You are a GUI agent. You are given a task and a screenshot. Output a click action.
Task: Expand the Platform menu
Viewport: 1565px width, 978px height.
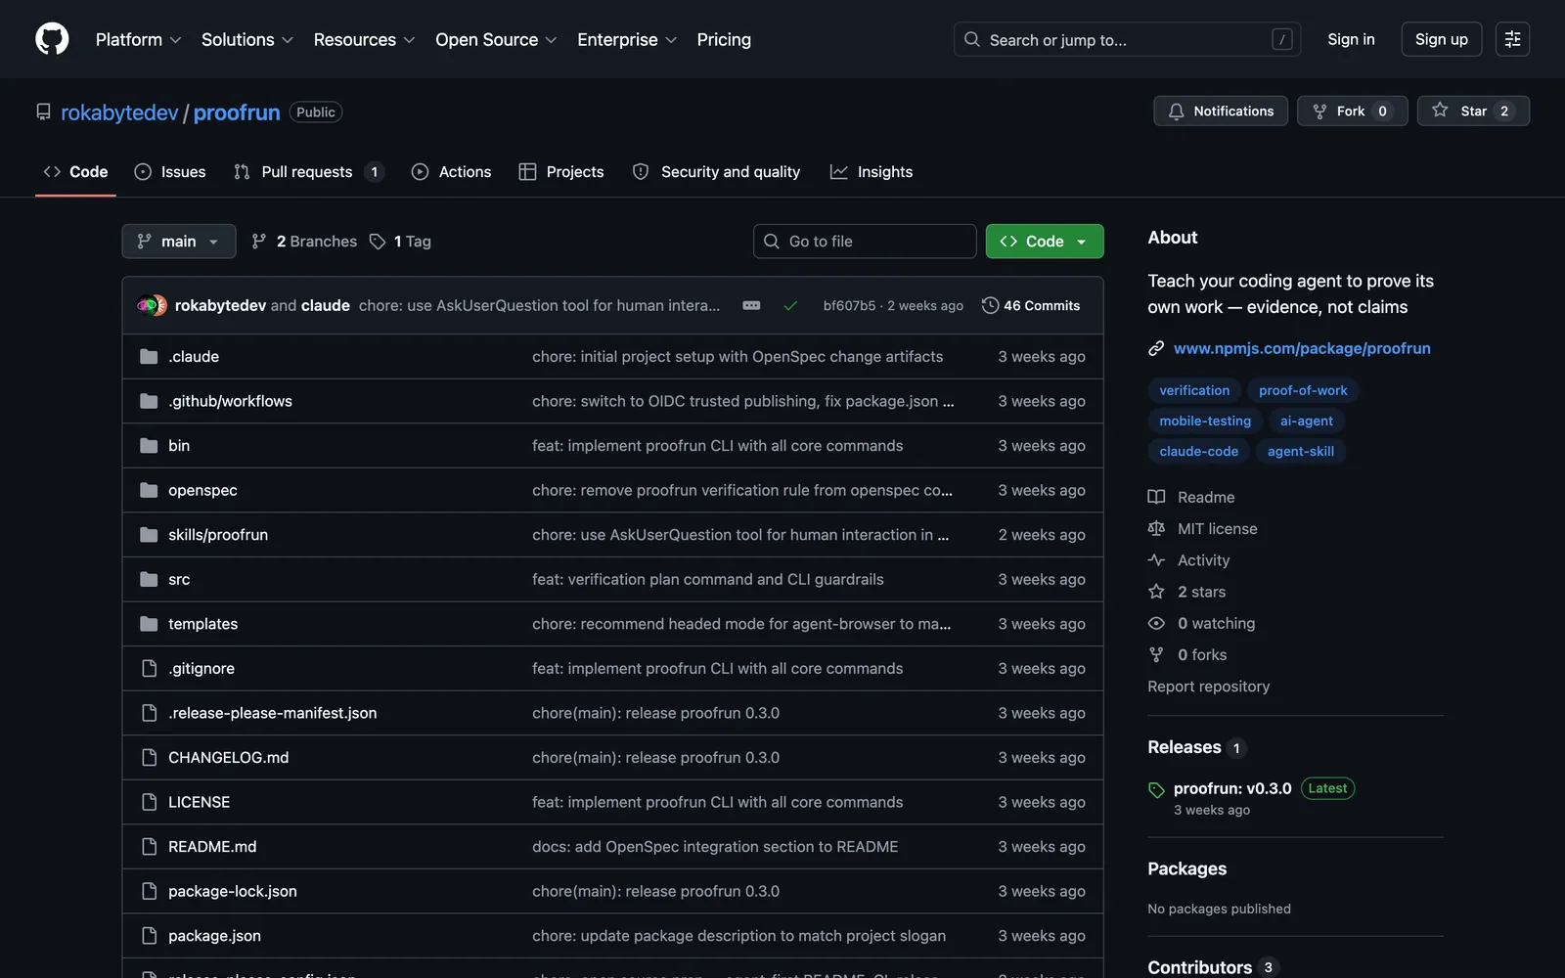tap(138, 39)
